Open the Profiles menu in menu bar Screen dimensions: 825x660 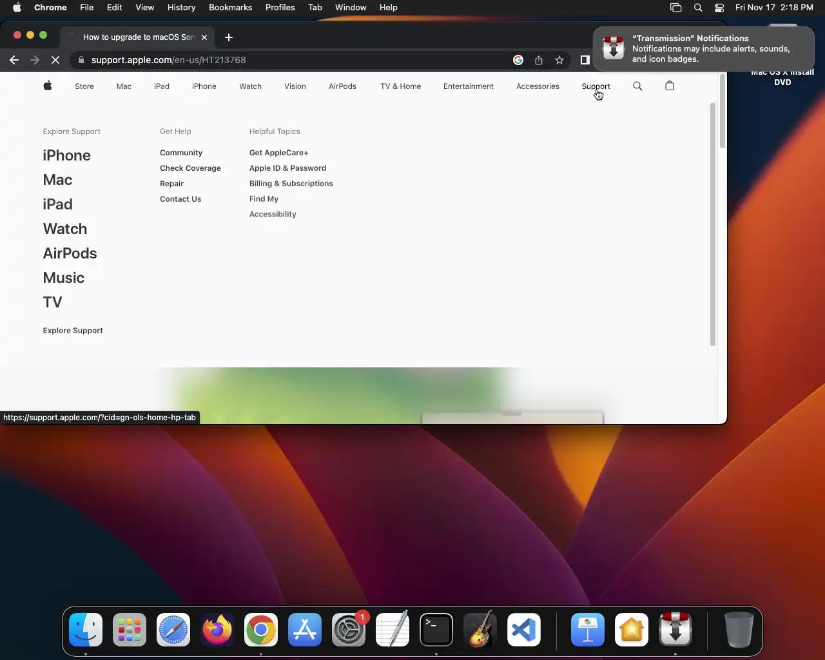point(280,8)
